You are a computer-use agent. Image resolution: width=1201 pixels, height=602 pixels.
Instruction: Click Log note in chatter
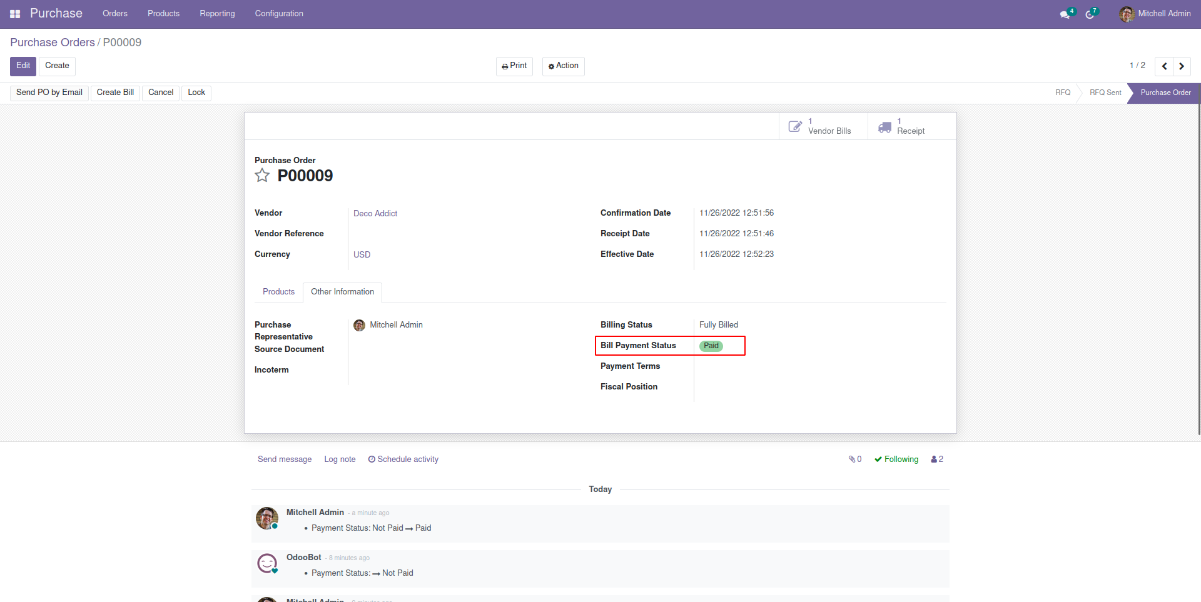point(340,459)
